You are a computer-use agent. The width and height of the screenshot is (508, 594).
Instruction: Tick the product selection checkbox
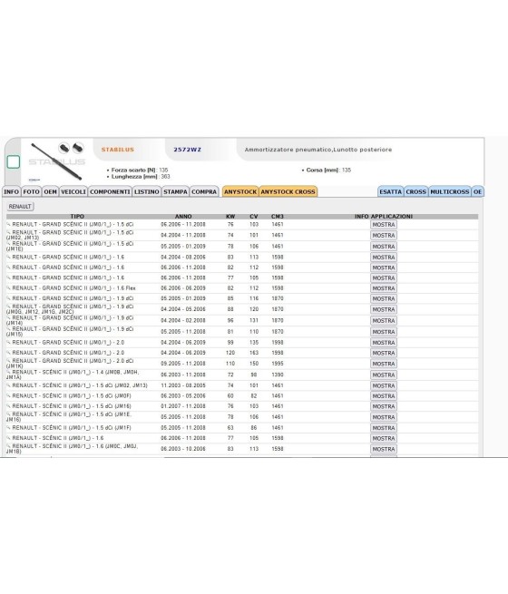tap(14, 161)
